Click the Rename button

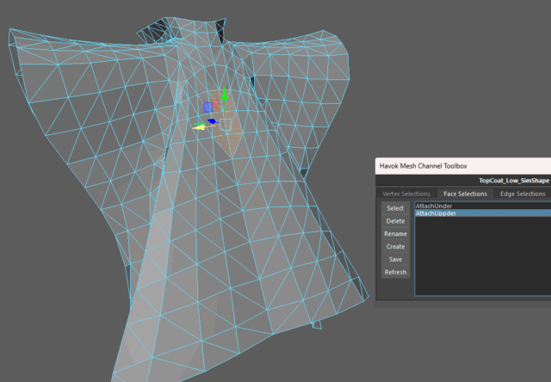tap(395, 234)
